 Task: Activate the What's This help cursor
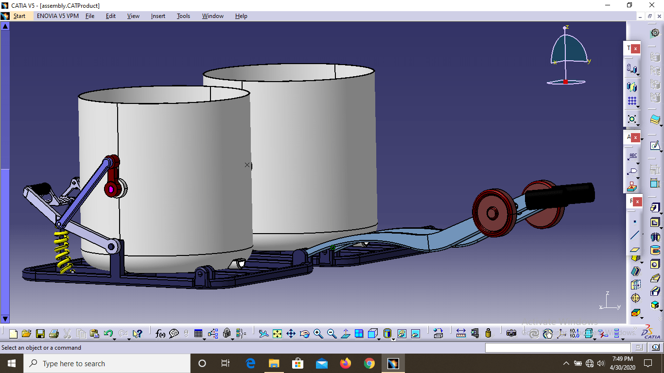point(138,334)
